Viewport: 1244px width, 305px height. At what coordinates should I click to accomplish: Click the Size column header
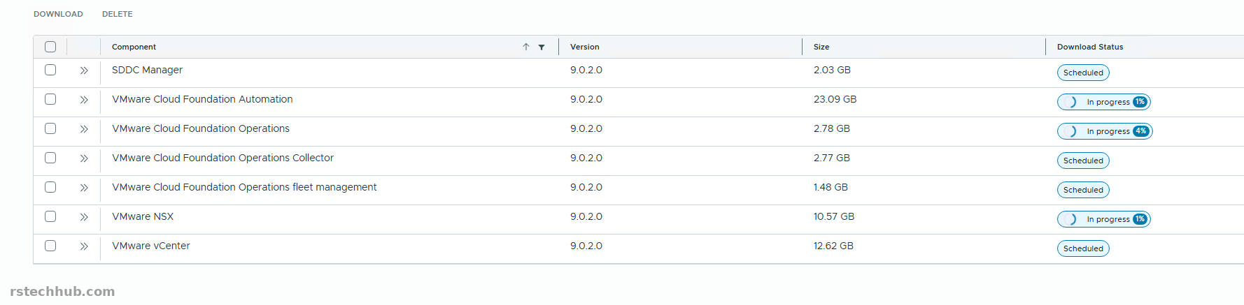[x=821, y=47]
